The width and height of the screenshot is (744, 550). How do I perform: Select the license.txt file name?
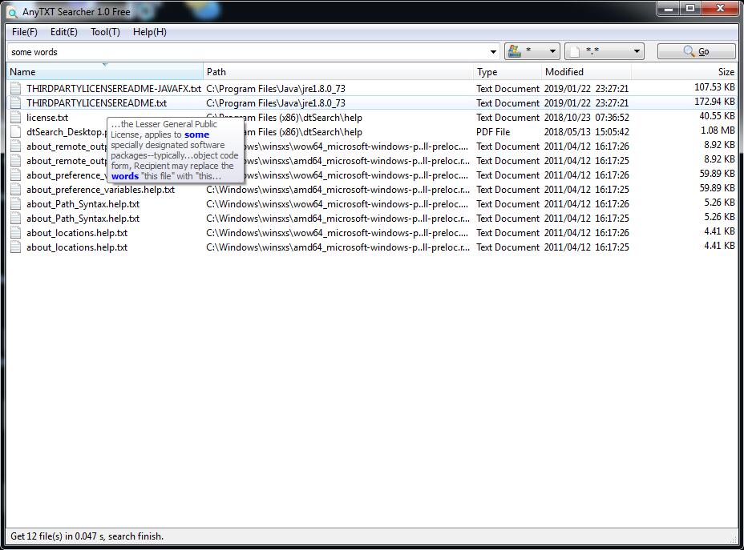tap(47, 118)
